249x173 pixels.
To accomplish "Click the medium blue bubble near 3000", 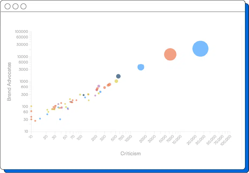I will point(141,67).
